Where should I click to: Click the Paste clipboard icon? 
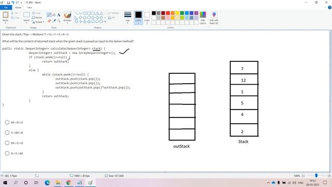[6, 15]
